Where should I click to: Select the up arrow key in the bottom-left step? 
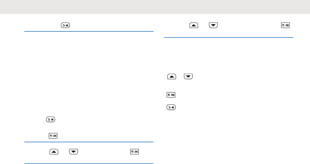(x=54, y=152)
